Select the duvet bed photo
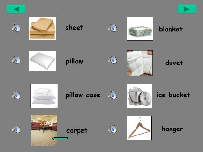The width and height of the screenshot is (203, 152). click(140, 63)
